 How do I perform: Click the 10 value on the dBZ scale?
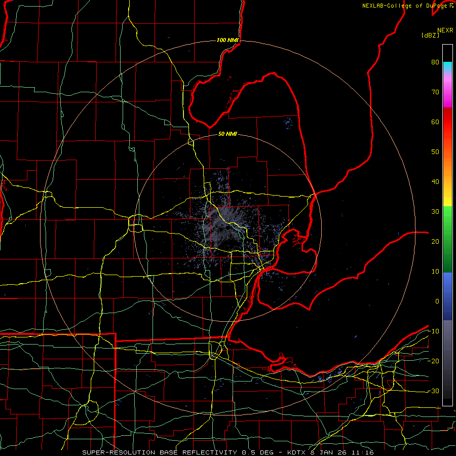pos(435,272)
